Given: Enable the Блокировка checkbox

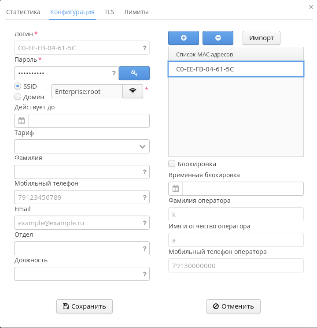Looking at the screenshot, I should pyautogui.click(x=172, y=164).
